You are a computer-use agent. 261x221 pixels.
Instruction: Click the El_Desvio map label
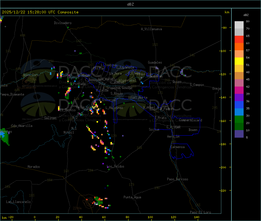tap(68, 110)
